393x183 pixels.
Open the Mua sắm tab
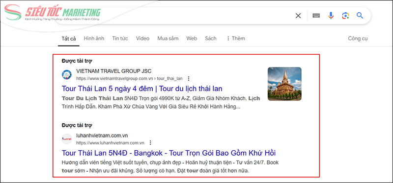click(168, 39)
